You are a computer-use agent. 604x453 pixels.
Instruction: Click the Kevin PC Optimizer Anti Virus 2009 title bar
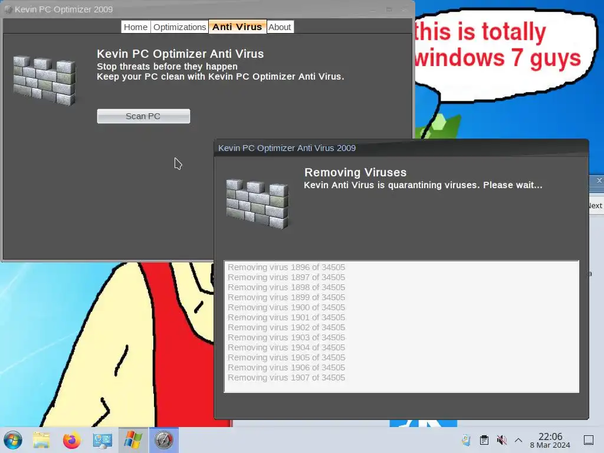pos(401,148)
